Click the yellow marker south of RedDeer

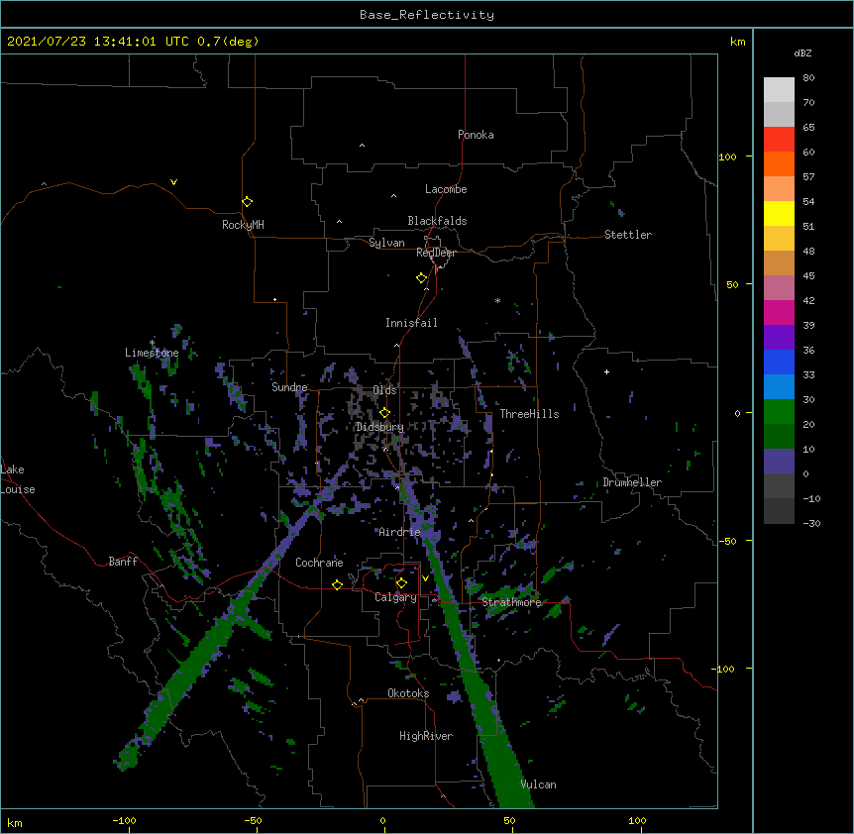coord(421,278)
